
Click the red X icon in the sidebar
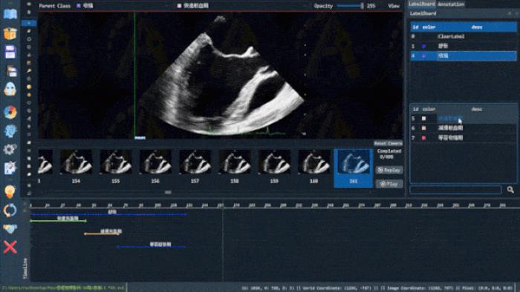coord(10,247)
